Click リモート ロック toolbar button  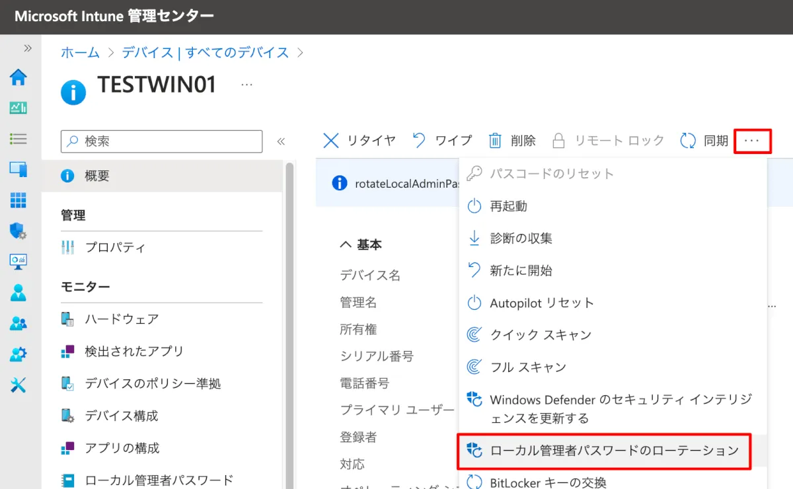[x=608, y=140]
